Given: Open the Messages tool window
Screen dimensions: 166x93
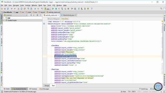Looking at the screenshot, I should [44, 89].
